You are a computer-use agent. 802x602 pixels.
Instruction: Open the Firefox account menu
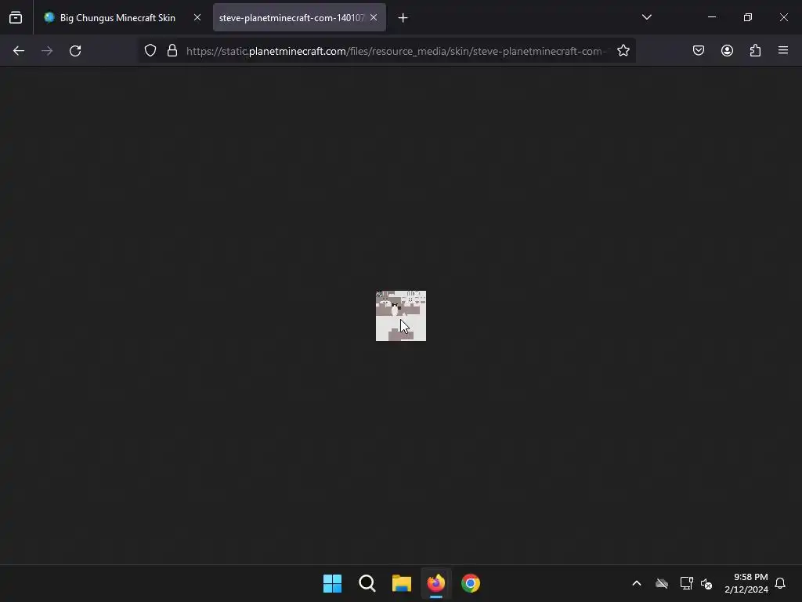727,50
